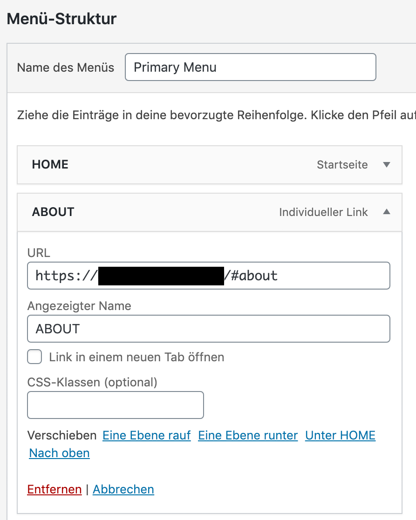The image size is (416, 520).
Task: Cancel editing via "Abbrechen"
Action: [x=123, y=490]
